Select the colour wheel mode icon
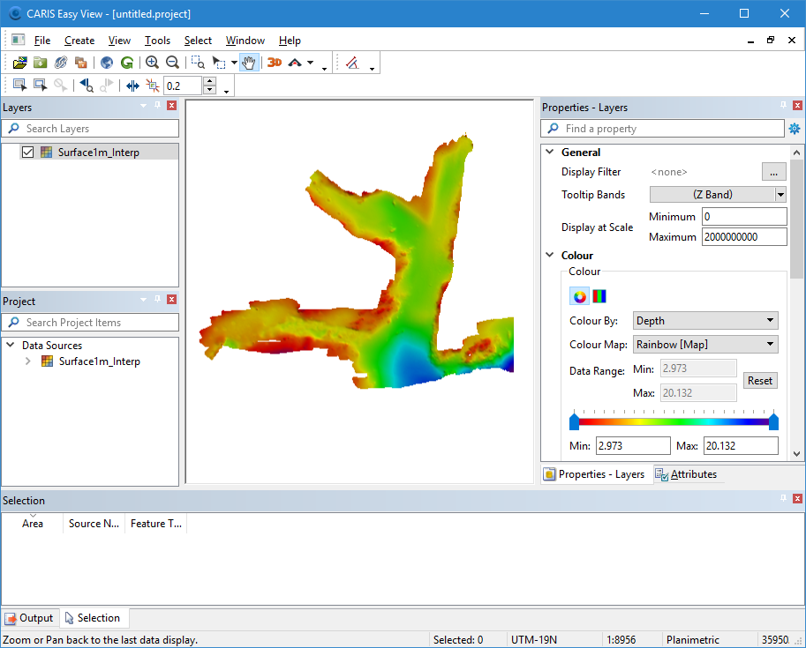 coord(579,296)
